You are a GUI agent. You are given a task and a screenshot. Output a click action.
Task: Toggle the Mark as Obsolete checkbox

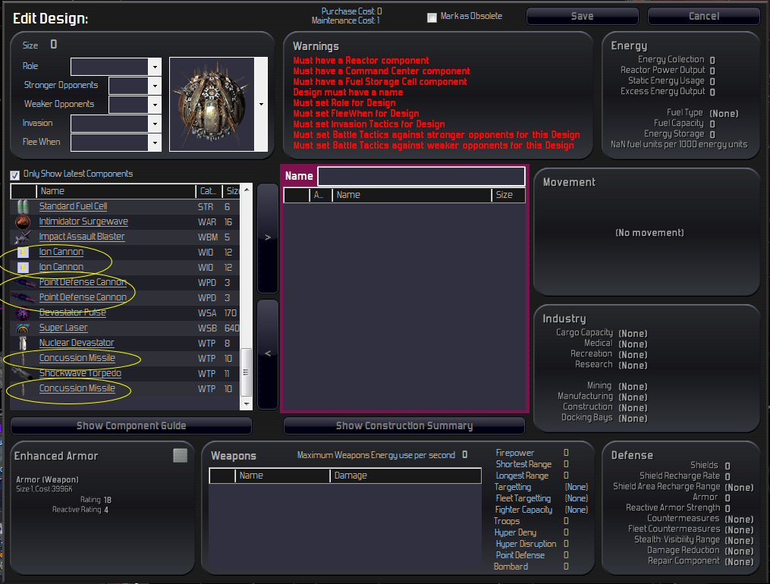pyautogui.click(x=432, y=17)
